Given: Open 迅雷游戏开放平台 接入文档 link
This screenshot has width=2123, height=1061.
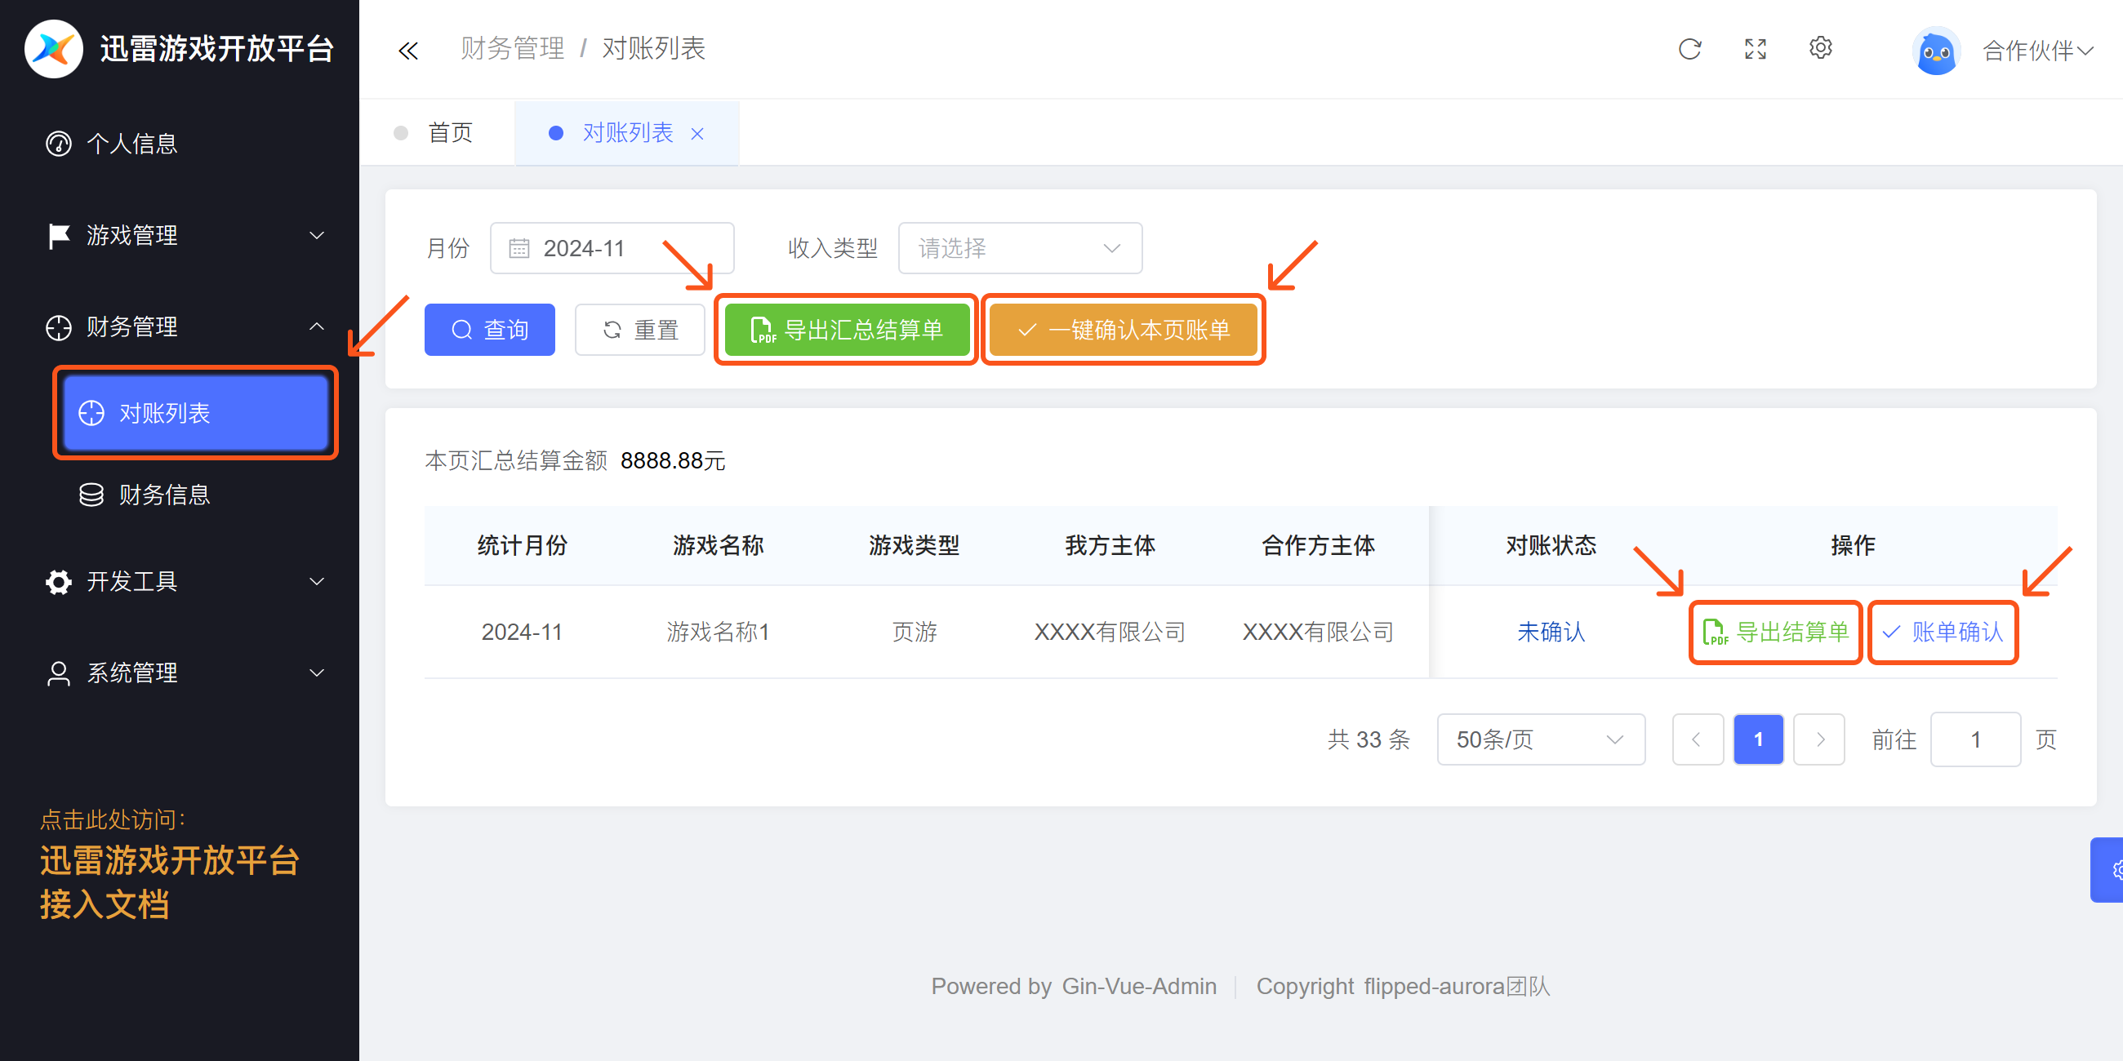Looking at the screenshot, I should click(x=170, y=882).
